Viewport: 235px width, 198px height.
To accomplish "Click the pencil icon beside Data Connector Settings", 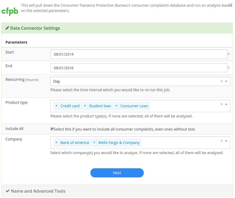I will 7,28.
